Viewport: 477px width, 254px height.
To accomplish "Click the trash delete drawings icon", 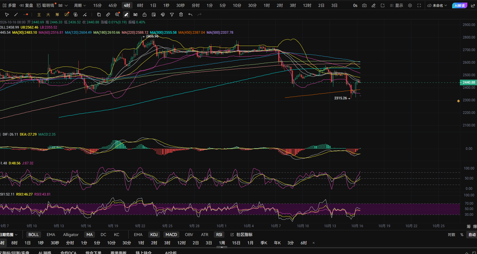I will pos(181,15).
